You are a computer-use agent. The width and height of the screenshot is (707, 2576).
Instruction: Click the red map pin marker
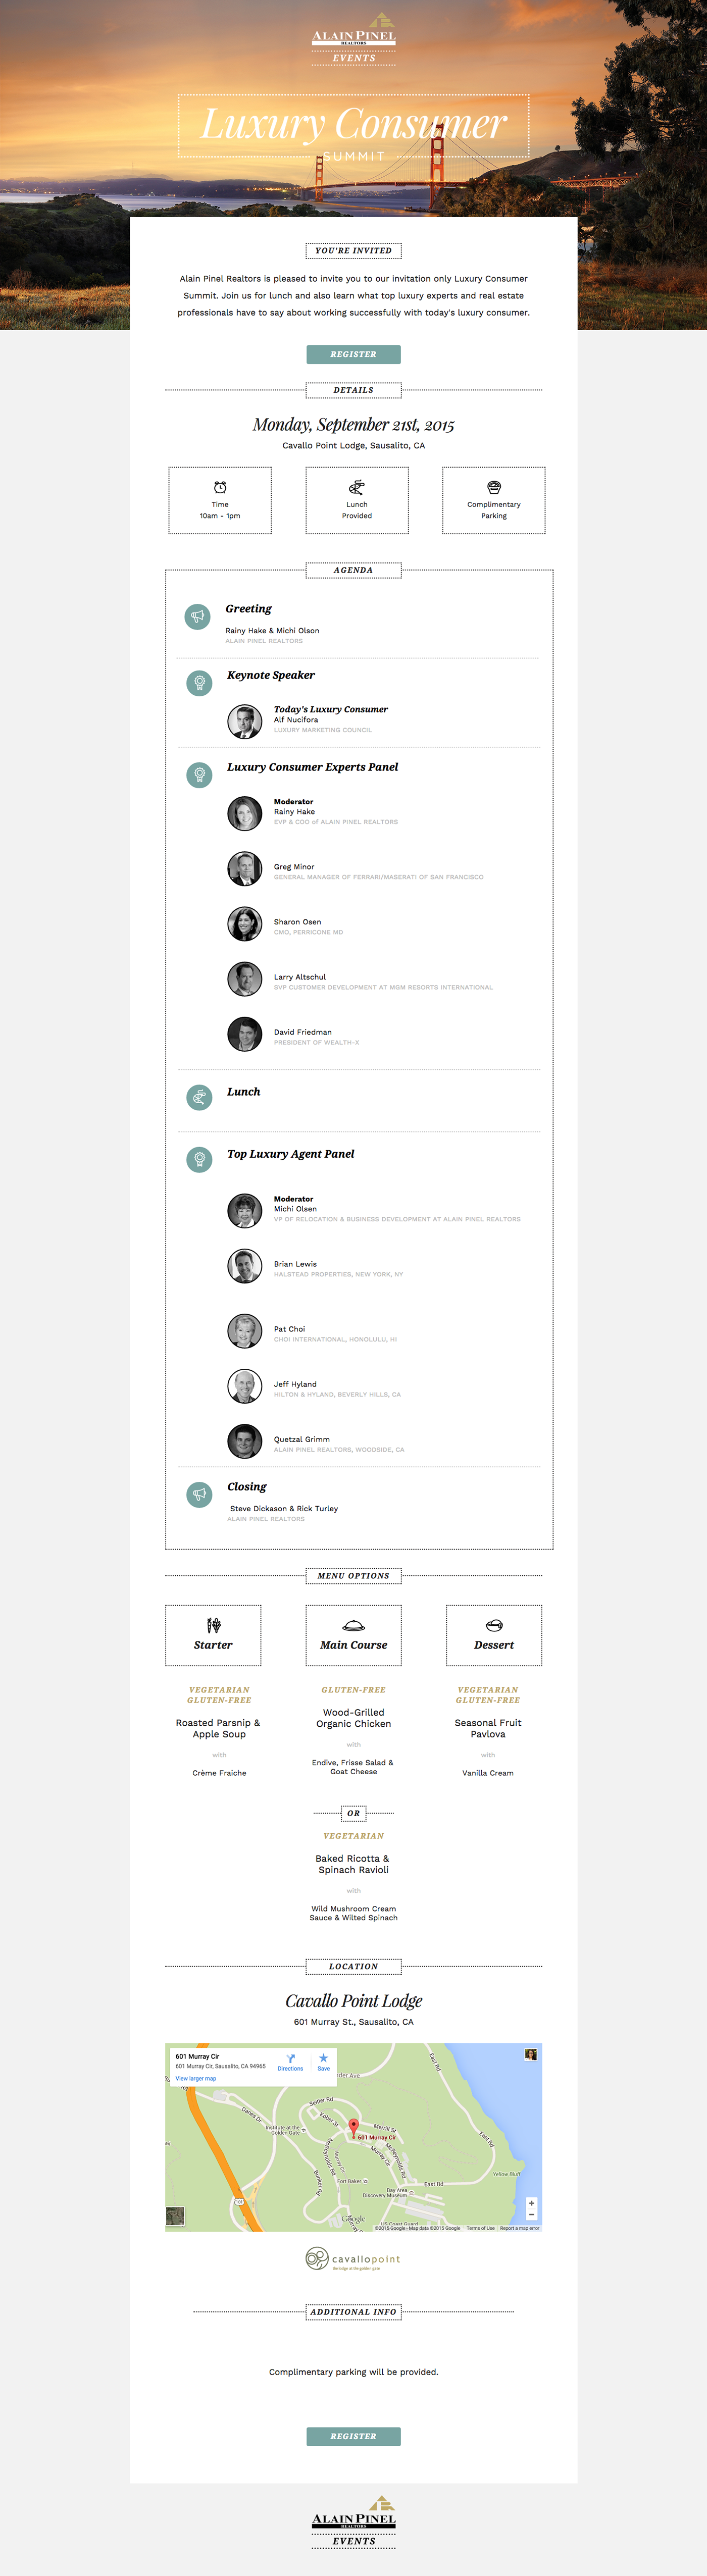pos(353,2127)
